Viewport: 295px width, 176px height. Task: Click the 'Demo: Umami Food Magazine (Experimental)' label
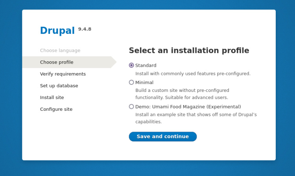coord(188,106)
